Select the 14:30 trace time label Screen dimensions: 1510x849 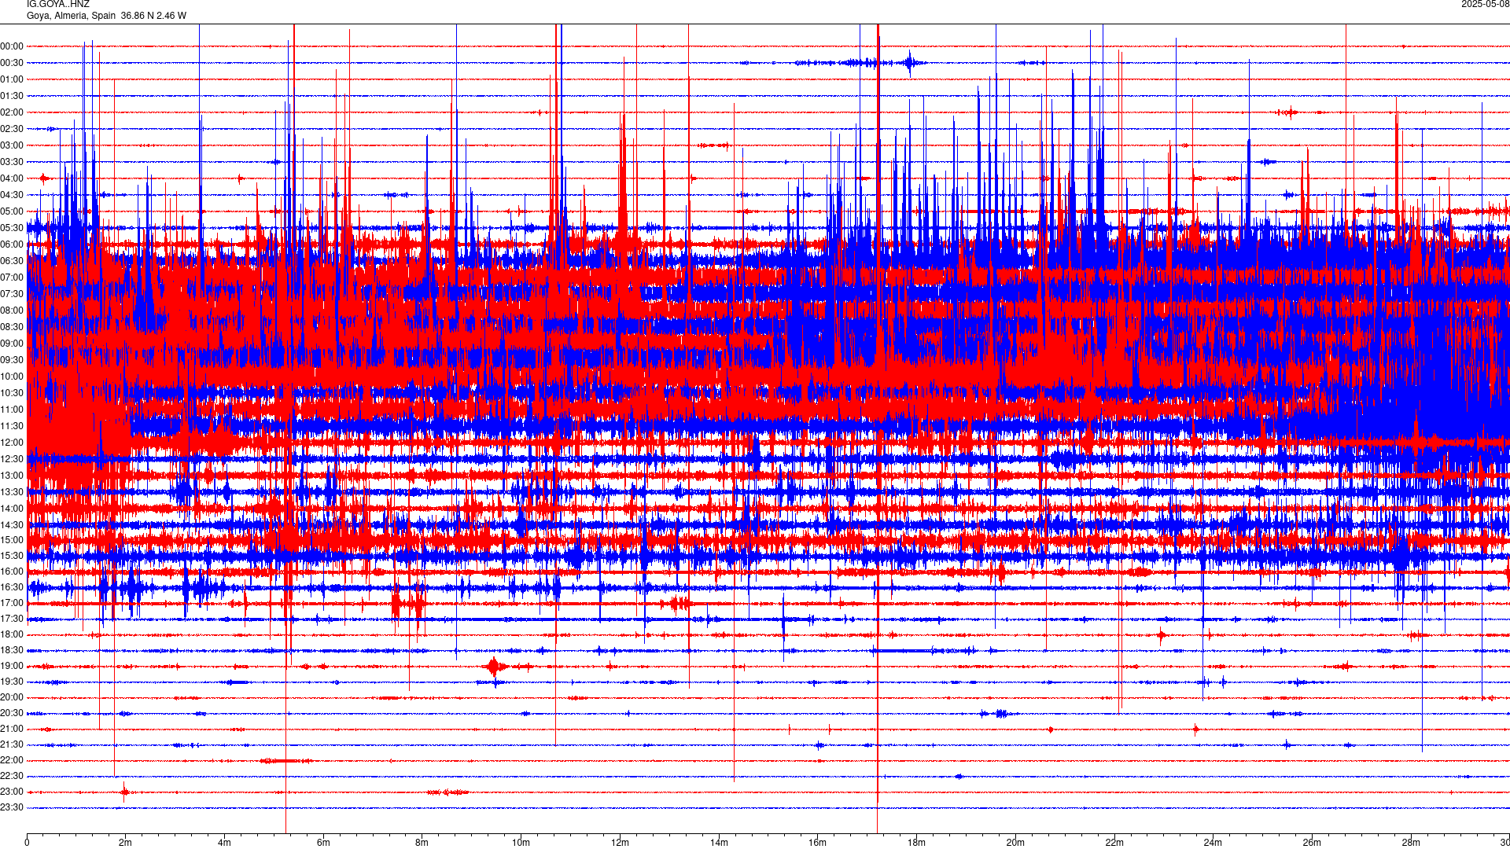coord(12,525)
